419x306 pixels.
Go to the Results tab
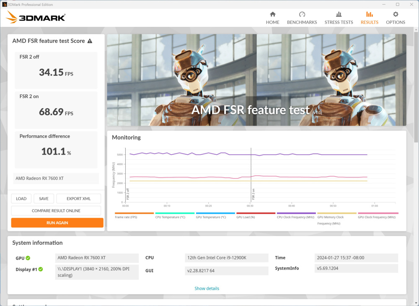[369, 18]
